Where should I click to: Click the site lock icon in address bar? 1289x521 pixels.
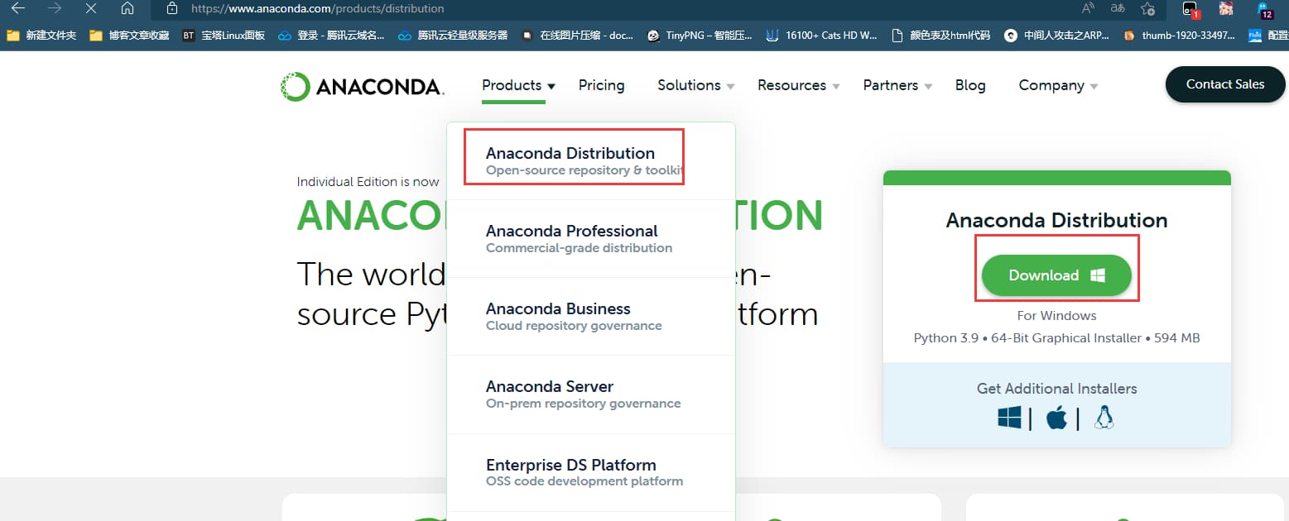tap(172, 9)
